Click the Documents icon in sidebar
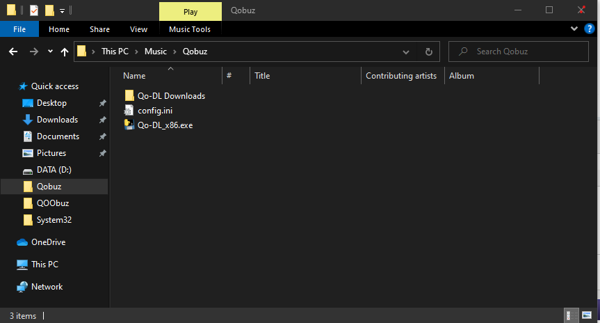The height and width of the screenshot is (323, 600). (28, 136)
